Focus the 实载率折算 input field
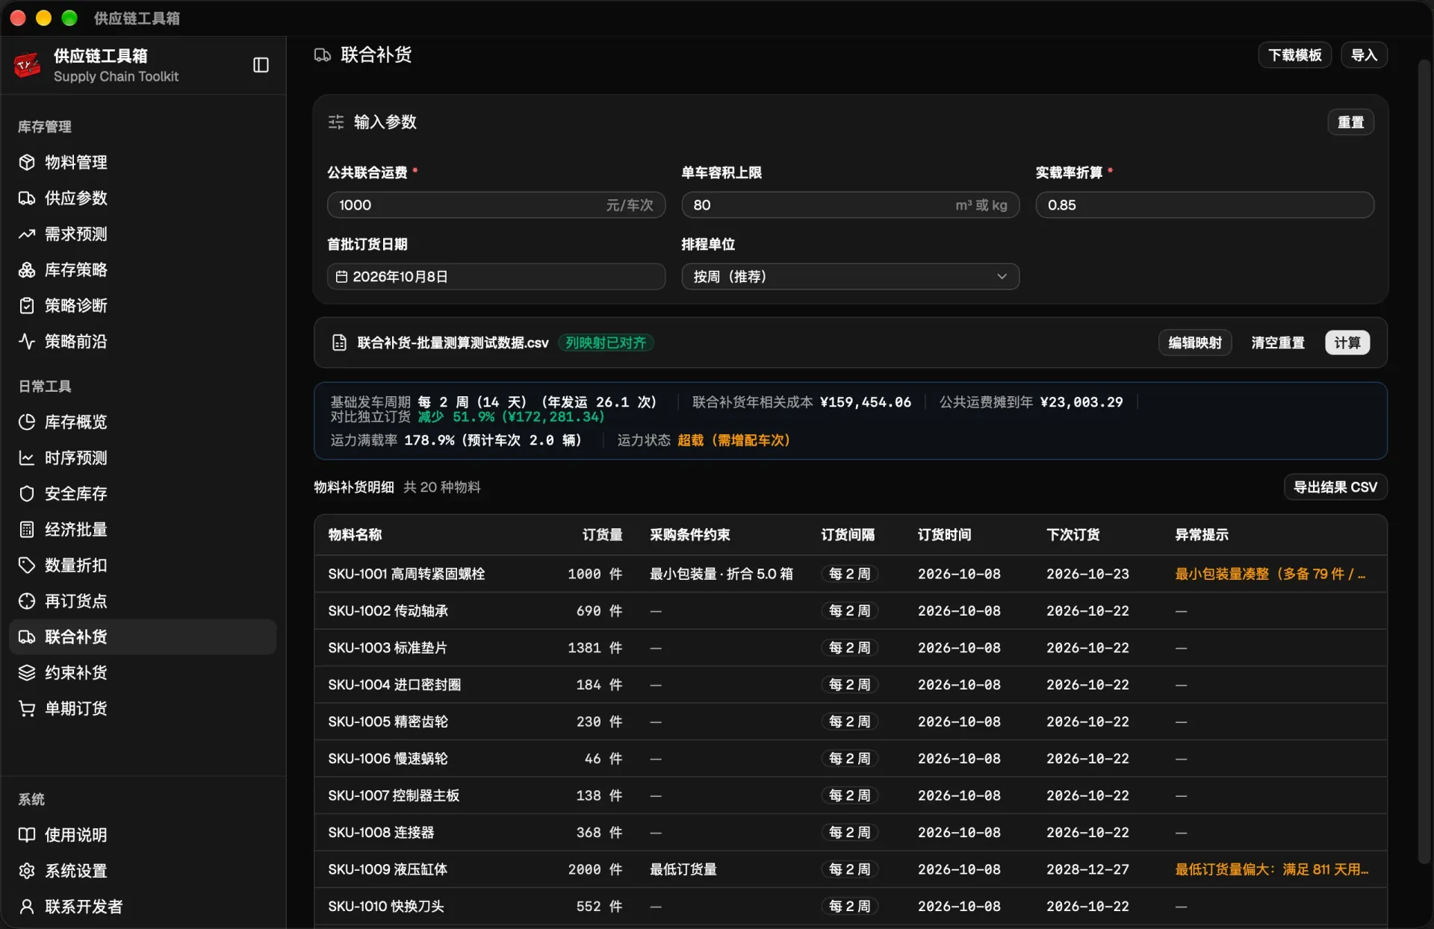Image resolution: width=1434 pixels, height=929 pixels. pos(1204,205)
